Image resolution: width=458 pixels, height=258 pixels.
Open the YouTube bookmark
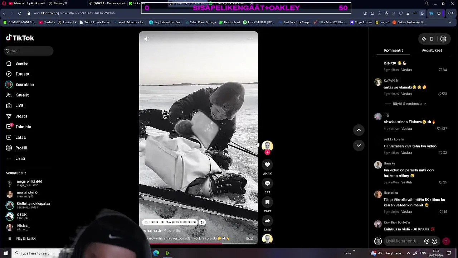47,22
